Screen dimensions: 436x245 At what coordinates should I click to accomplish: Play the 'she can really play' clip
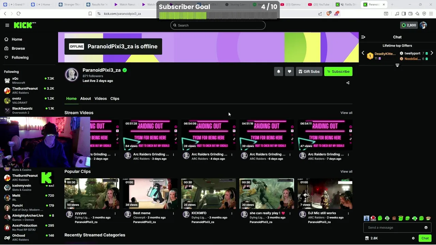267,194
